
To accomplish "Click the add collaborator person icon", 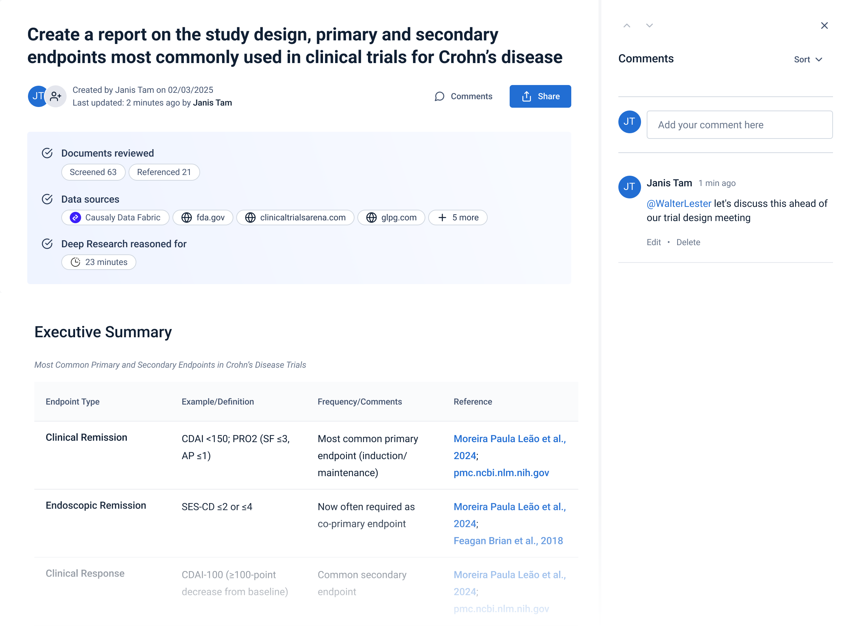I will pos(56,96).
